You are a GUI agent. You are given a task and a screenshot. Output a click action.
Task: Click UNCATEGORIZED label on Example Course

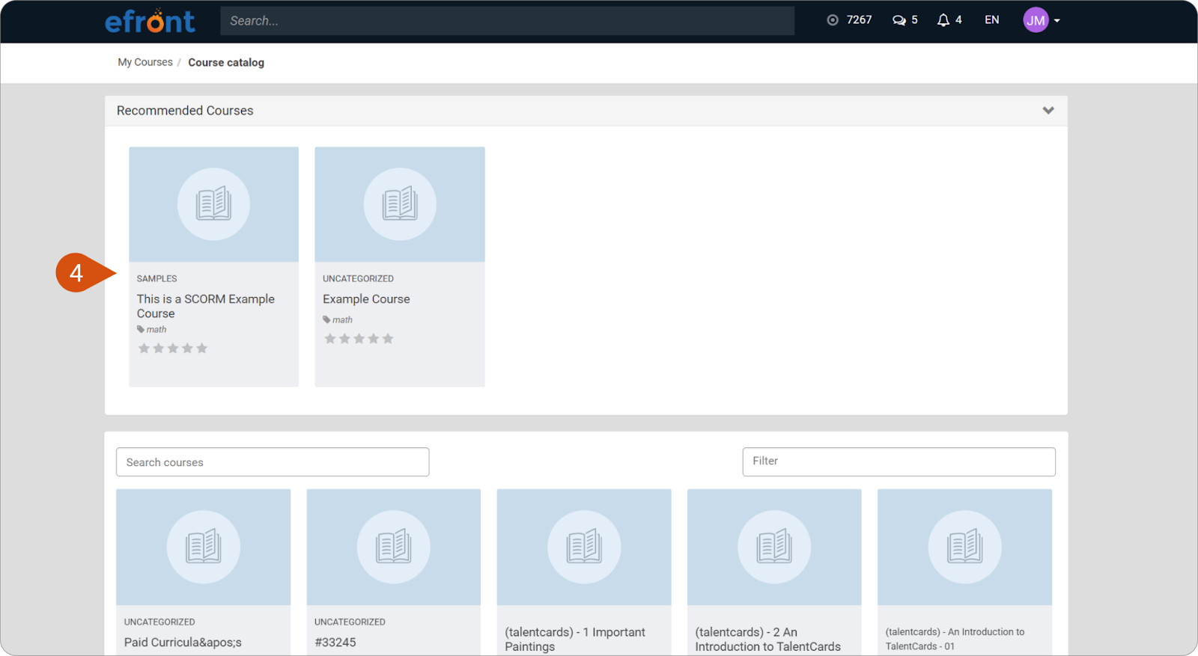(x=358, y=278)
